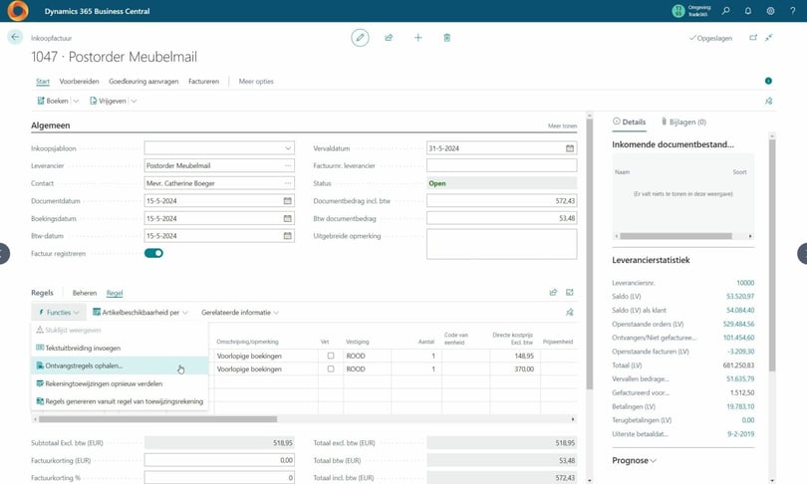Viewport: 807px width, 484px height.
Task: Click Factuurnr. leverancier input field
Action: (502, 165)
